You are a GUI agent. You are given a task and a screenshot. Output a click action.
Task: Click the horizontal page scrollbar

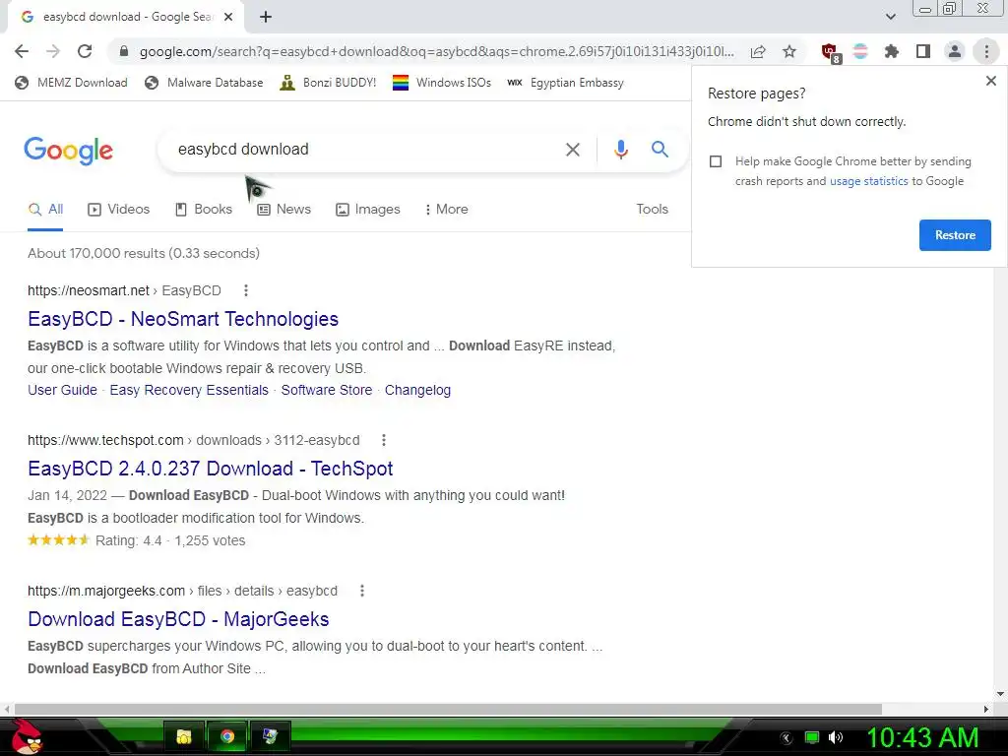click(x=448, y=709)
